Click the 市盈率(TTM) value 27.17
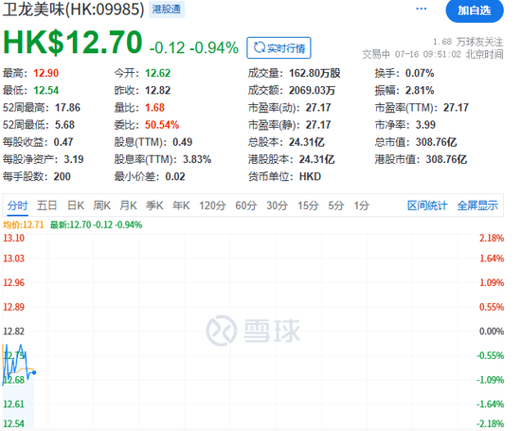This screenshot has height=431, width=521. pos(456,108)
